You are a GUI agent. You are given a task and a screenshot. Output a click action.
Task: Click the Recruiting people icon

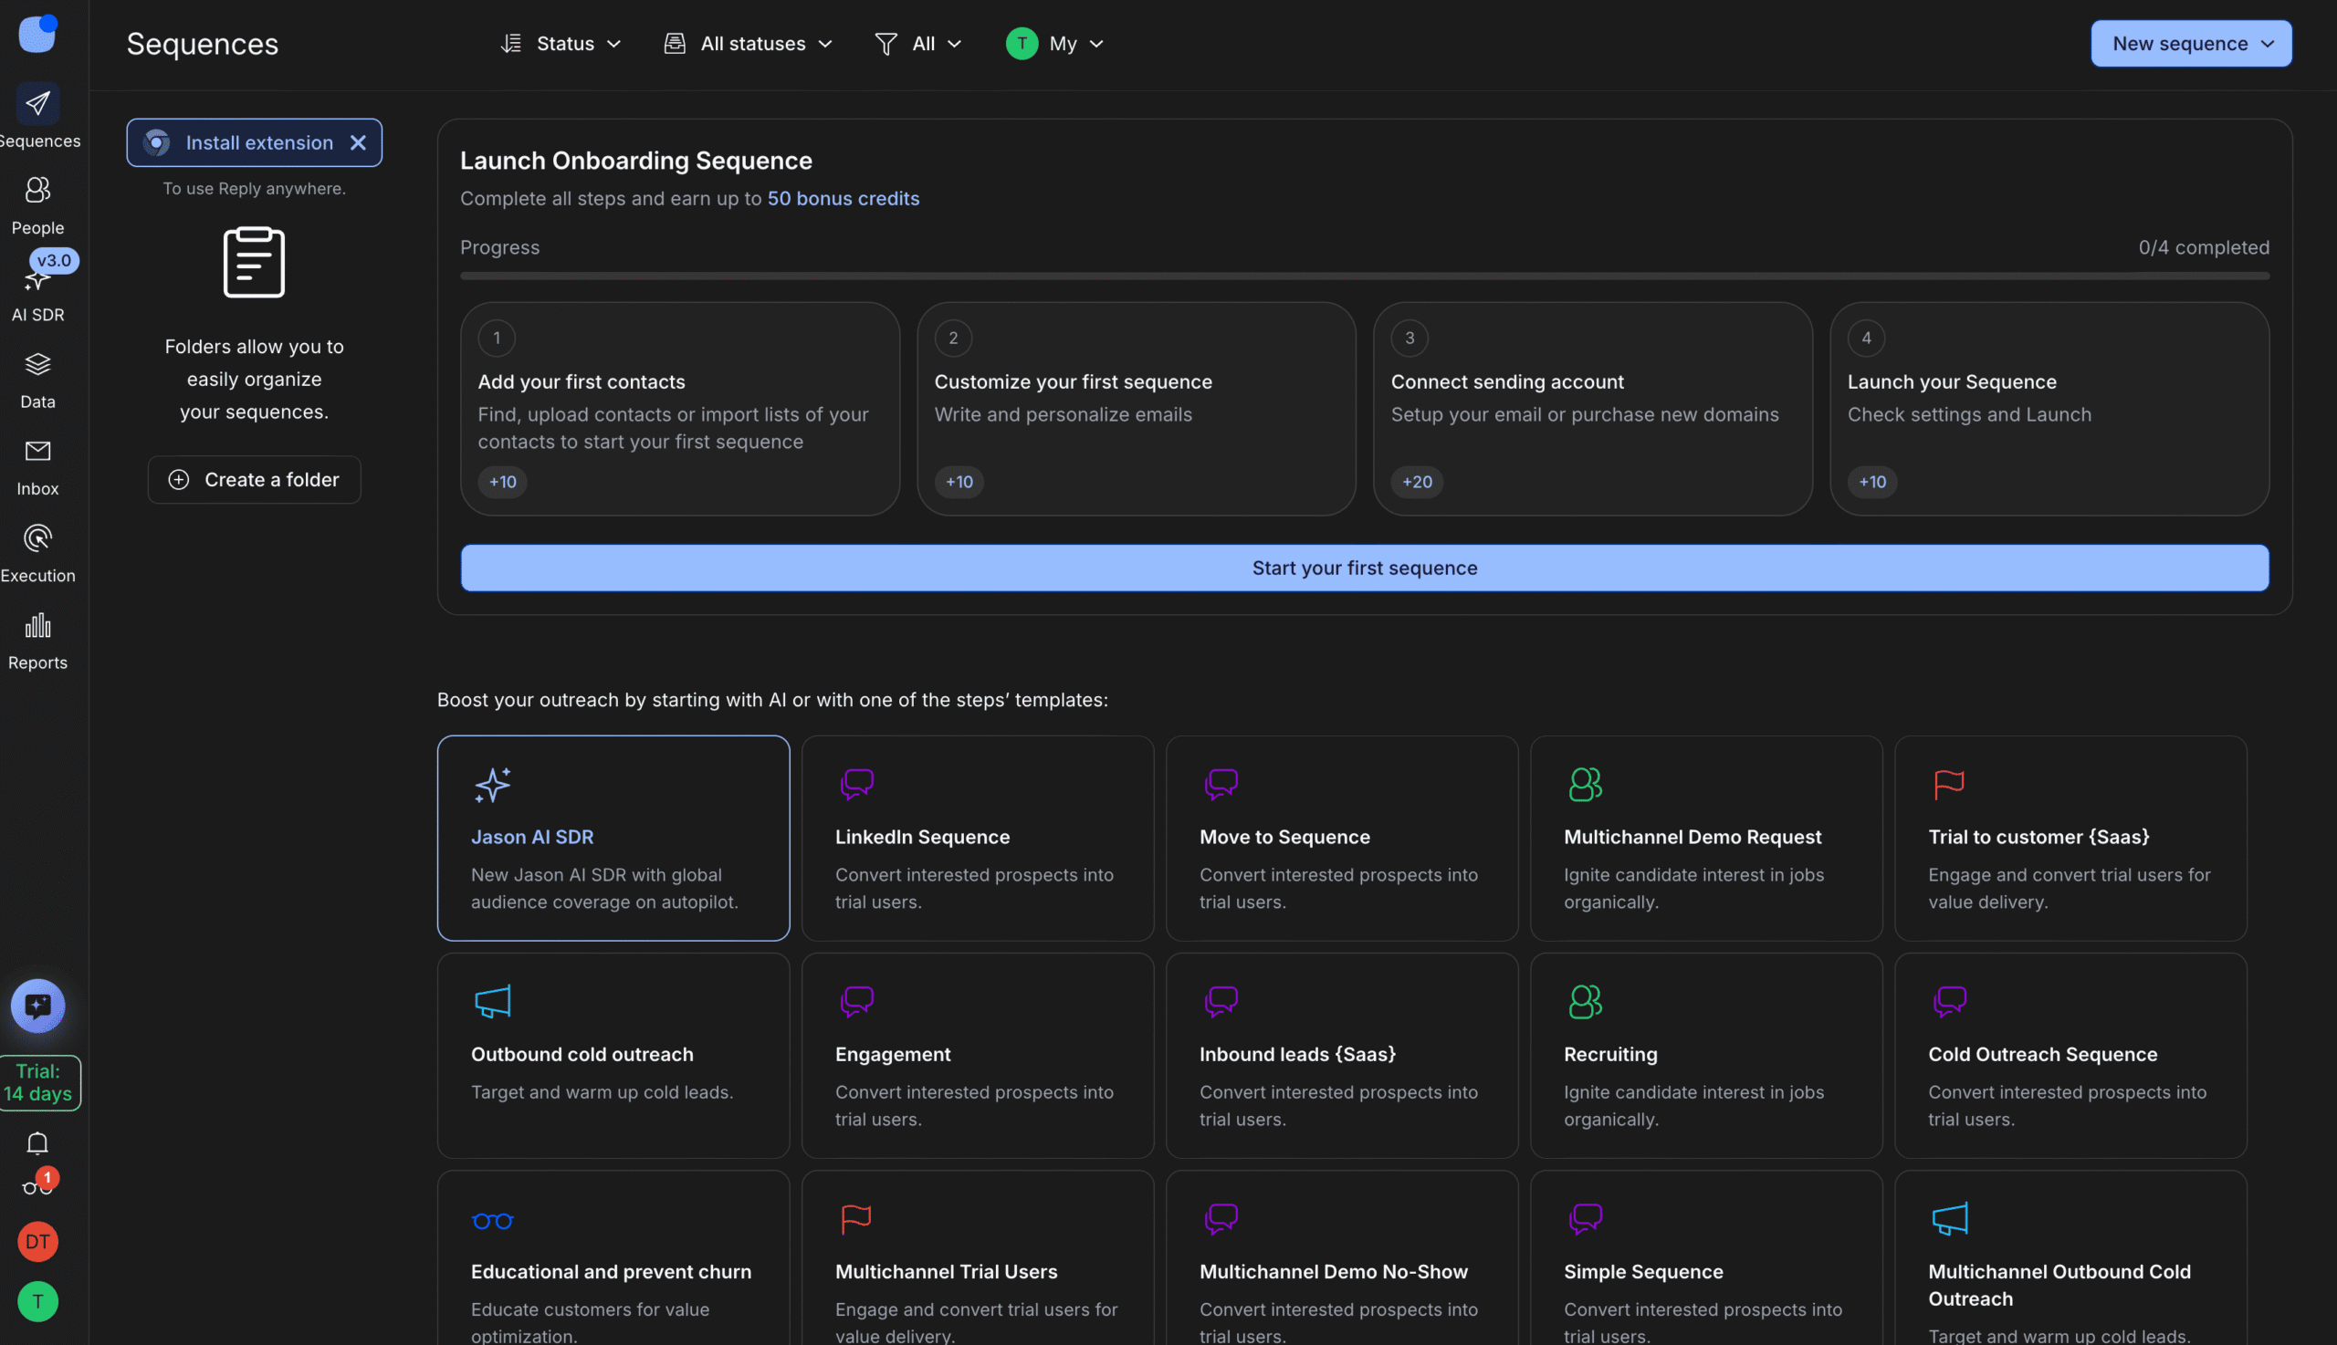tap(1585, 1001)
